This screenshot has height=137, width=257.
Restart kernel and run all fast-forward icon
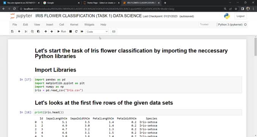click(x=82, y=32)
